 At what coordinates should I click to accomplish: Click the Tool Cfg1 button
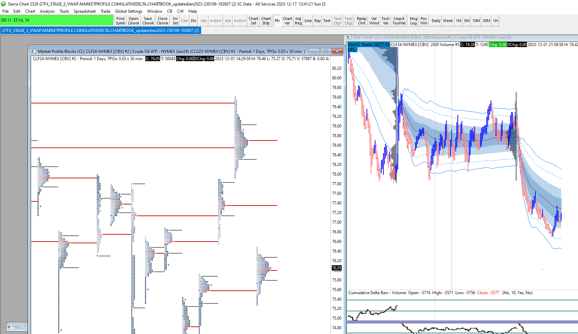338,21
